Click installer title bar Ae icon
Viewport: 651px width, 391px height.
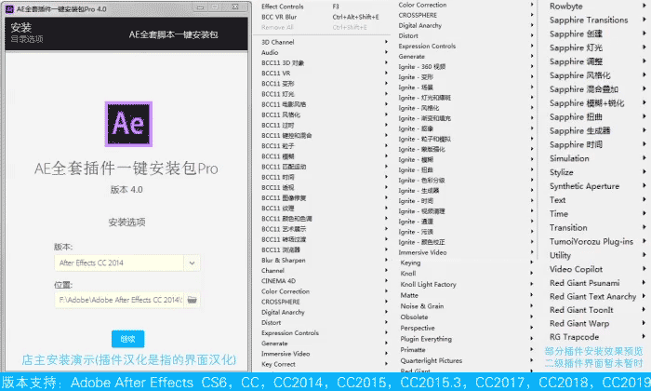[9, 8]
